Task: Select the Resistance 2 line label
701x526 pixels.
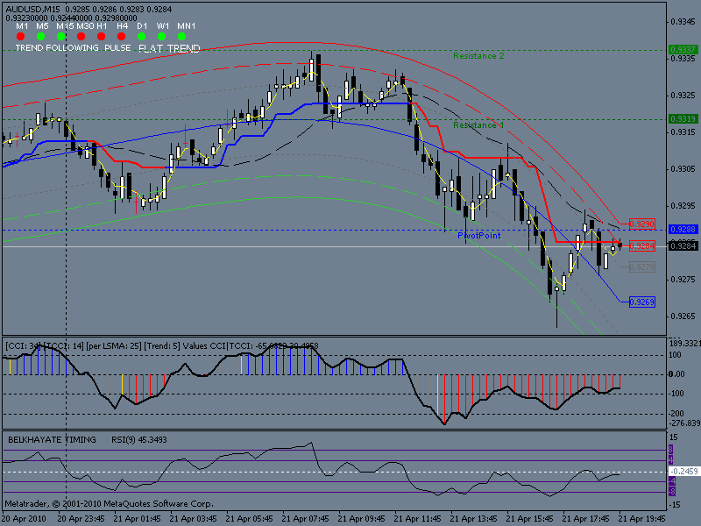Action: (x=478, y=56)
